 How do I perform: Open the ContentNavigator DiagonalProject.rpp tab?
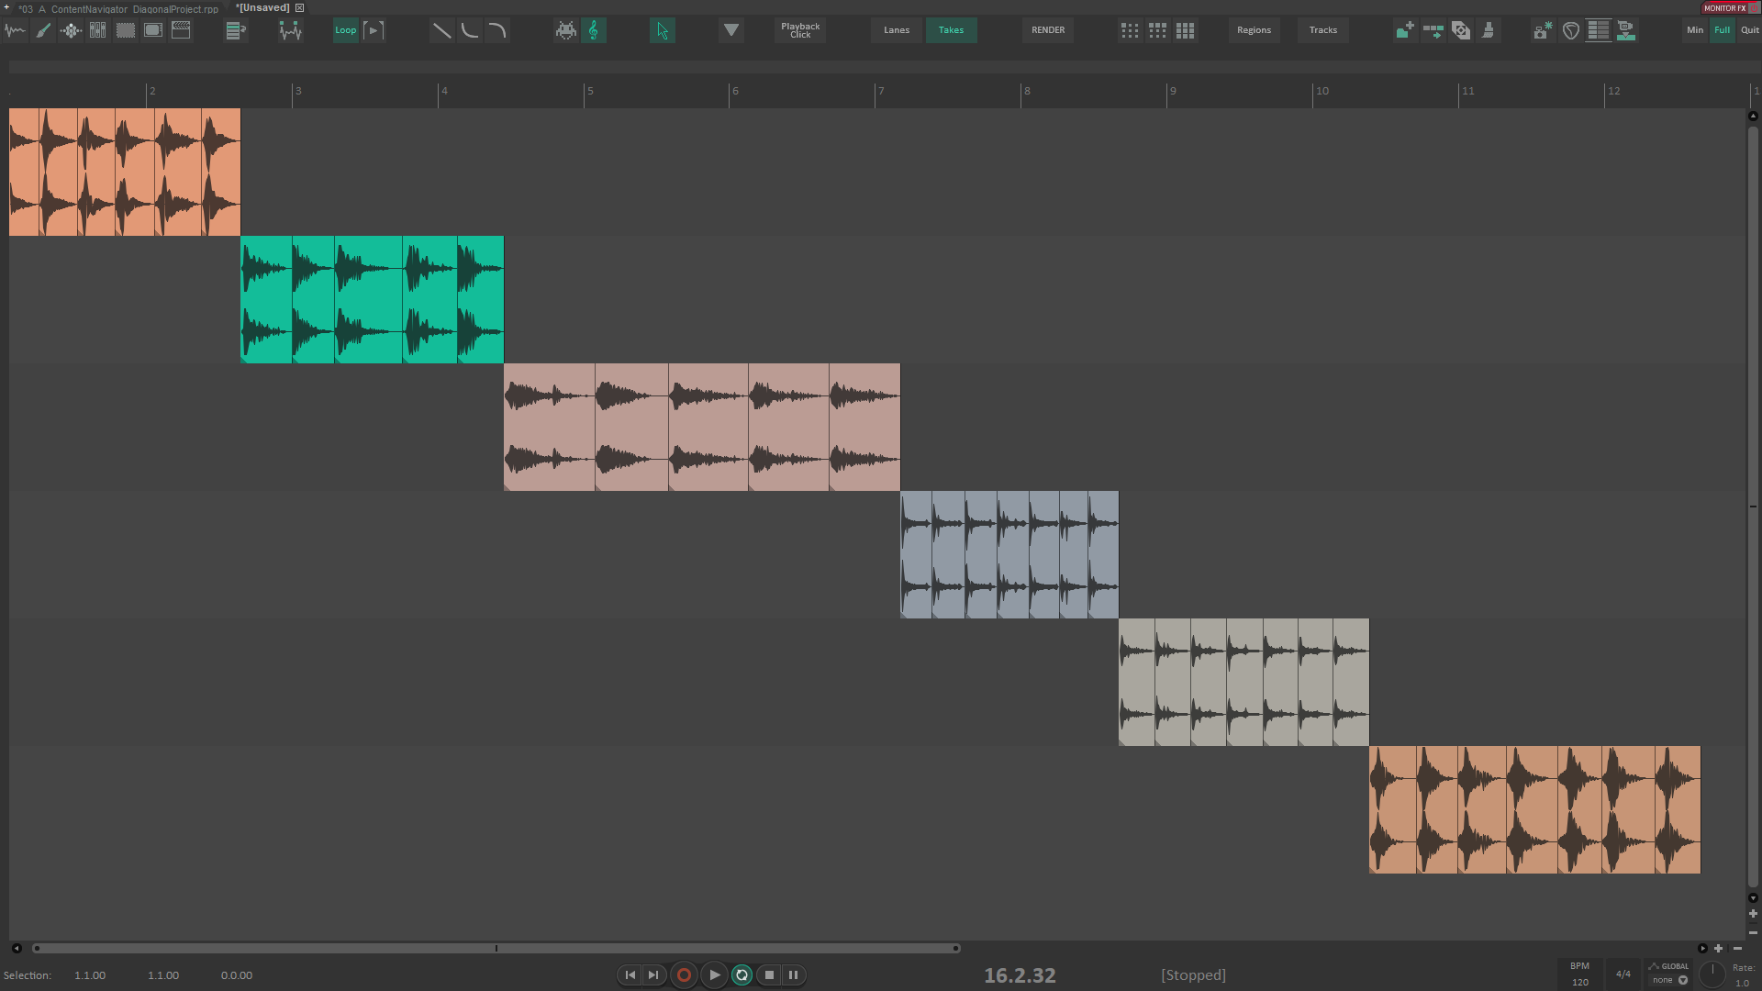click(119, 8)
